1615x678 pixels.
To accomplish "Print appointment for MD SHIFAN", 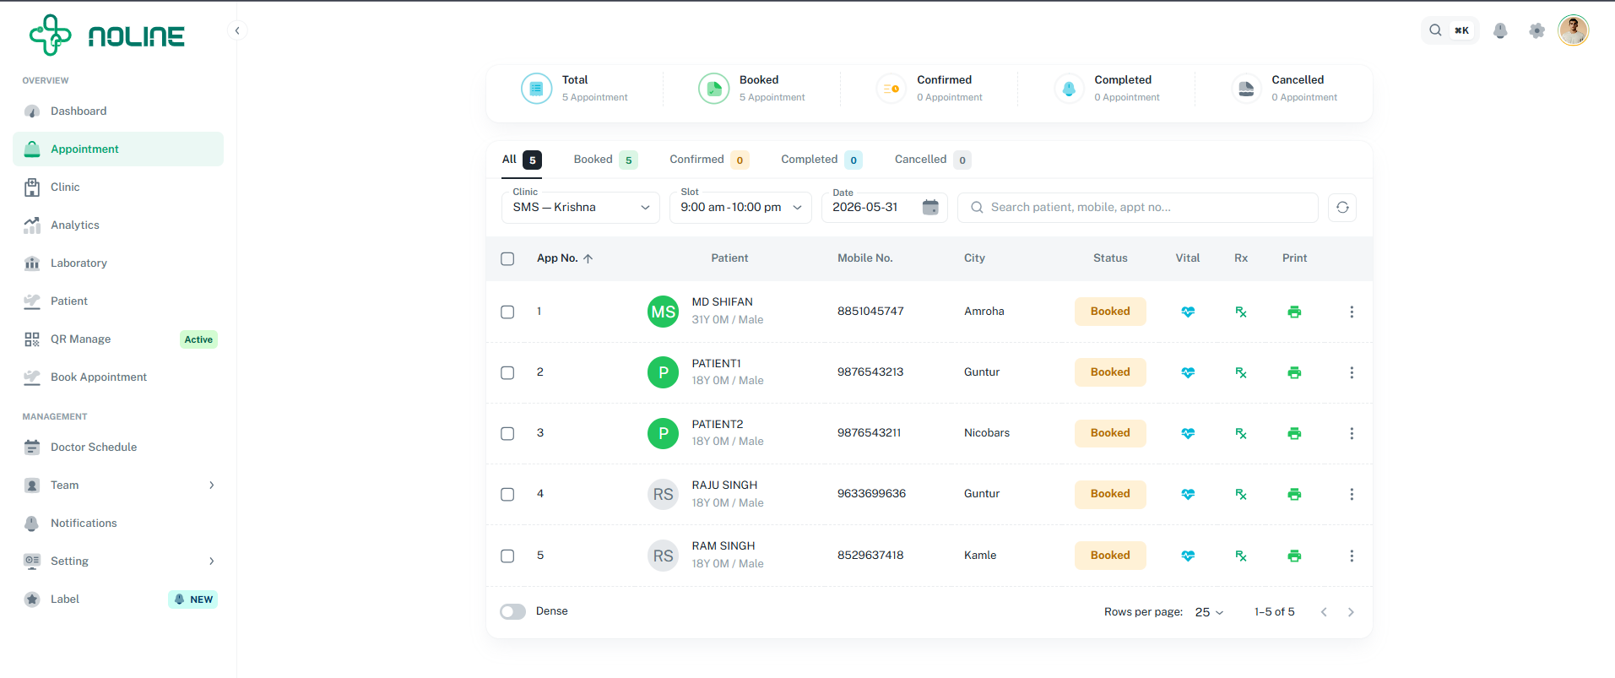I will point(1294,312).
